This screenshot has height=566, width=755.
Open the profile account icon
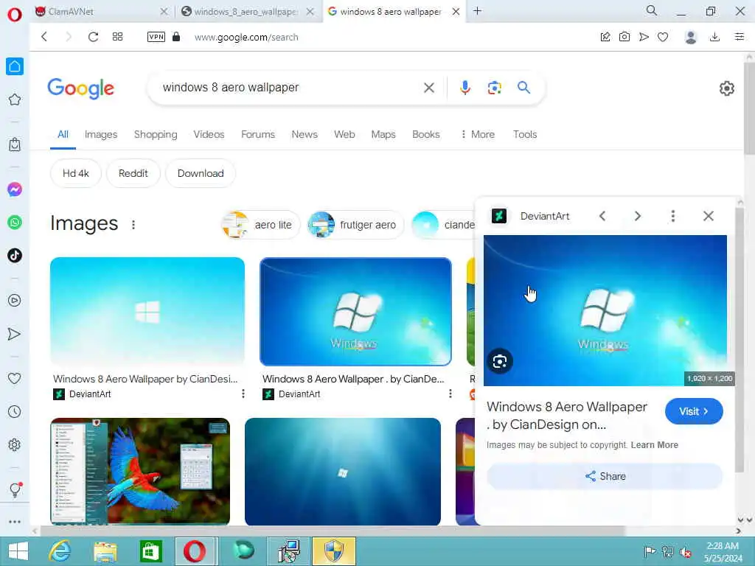tap(690, 37)
